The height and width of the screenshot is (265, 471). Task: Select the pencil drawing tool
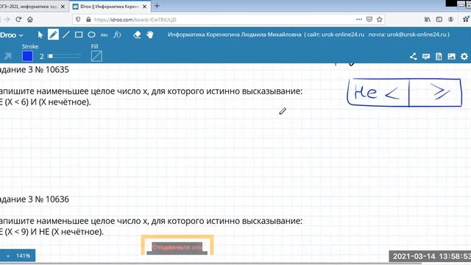click(x=53, y=35)
